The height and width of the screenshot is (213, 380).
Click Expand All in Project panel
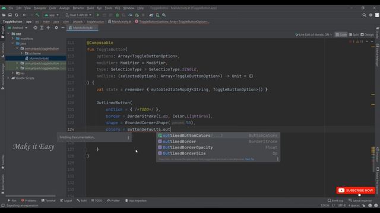coord(42,28)
